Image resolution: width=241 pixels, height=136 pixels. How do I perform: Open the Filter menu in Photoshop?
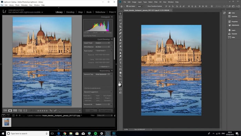tap(156, 2)
